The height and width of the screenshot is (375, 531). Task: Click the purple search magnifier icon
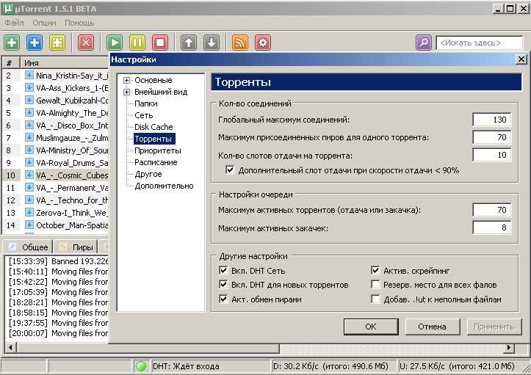click(424, 43)
